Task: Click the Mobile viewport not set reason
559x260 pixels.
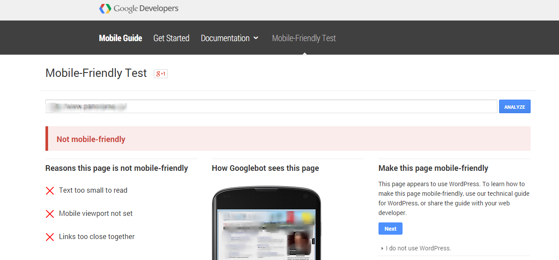Action: click(96, 214)
